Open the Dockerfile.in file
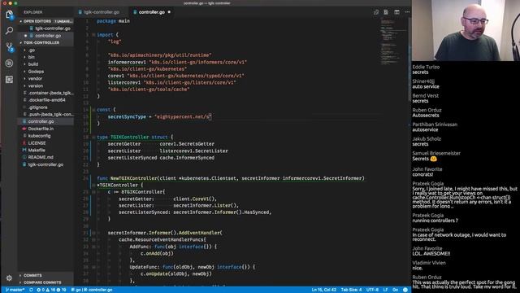Viewport: 520px width, 293px height. coord(46,129)
